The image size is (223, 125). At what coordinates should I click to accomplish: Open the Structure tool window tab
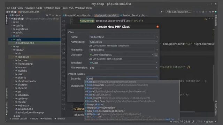pos(7,94)
